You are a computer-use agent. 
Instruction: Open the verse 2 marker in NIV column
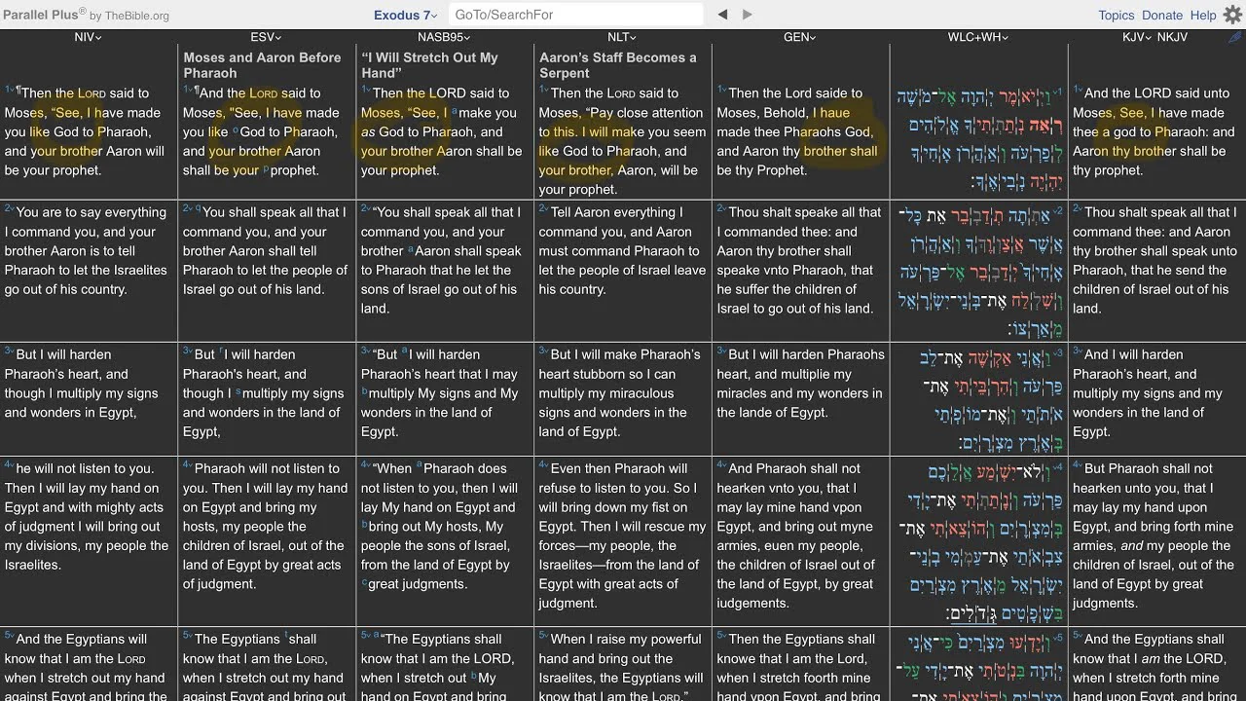click(x=9, y=209)
